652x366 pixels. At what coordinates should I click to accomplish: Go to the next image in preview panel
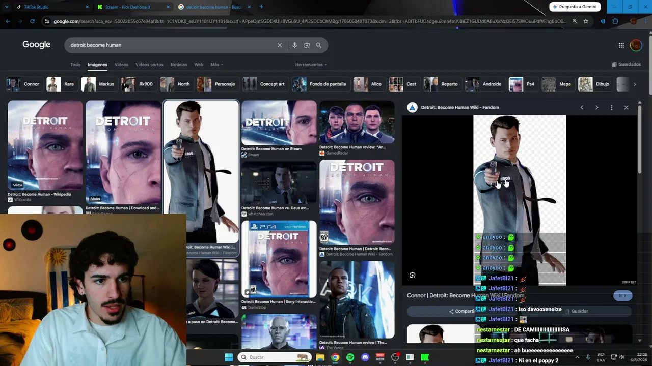[596, 107]
